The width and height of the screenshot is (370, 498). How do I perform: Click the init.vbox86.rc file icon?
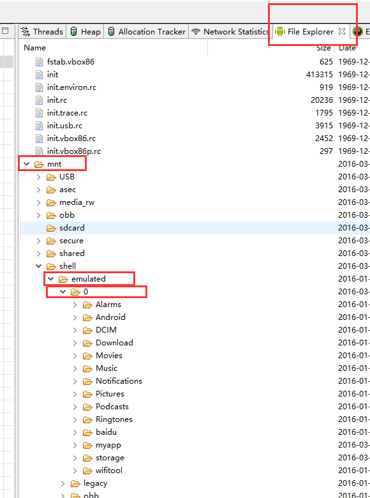[x=39, y=139]
